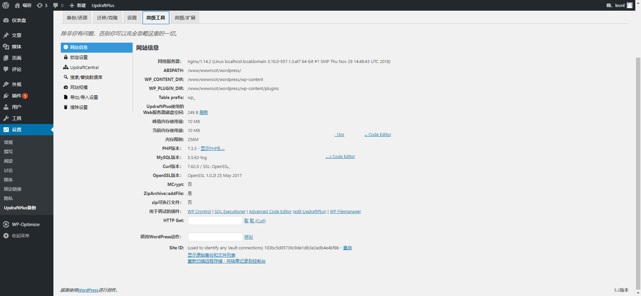Viewport: 641px width, 296px height.
Task: Click the 刷新 link beside disk space
Action: click(x=204, y=113)
